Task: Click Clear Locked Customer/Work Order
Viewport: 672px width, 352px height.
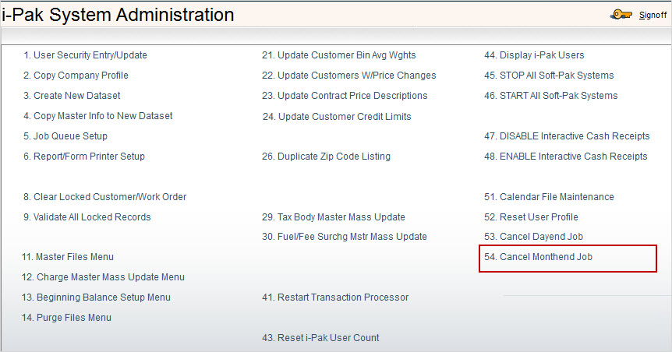Action: tap(105, 197)
